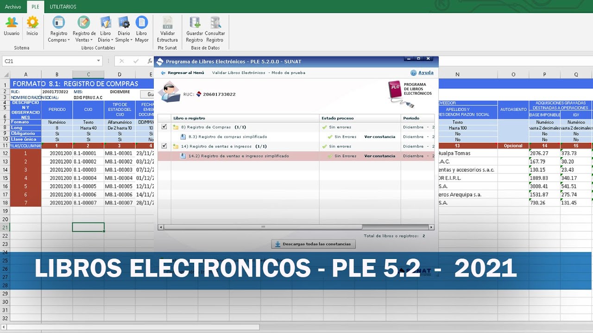593x333 pixels.
Task: Click the user avatar icon beside RUC
Action: 169,92
